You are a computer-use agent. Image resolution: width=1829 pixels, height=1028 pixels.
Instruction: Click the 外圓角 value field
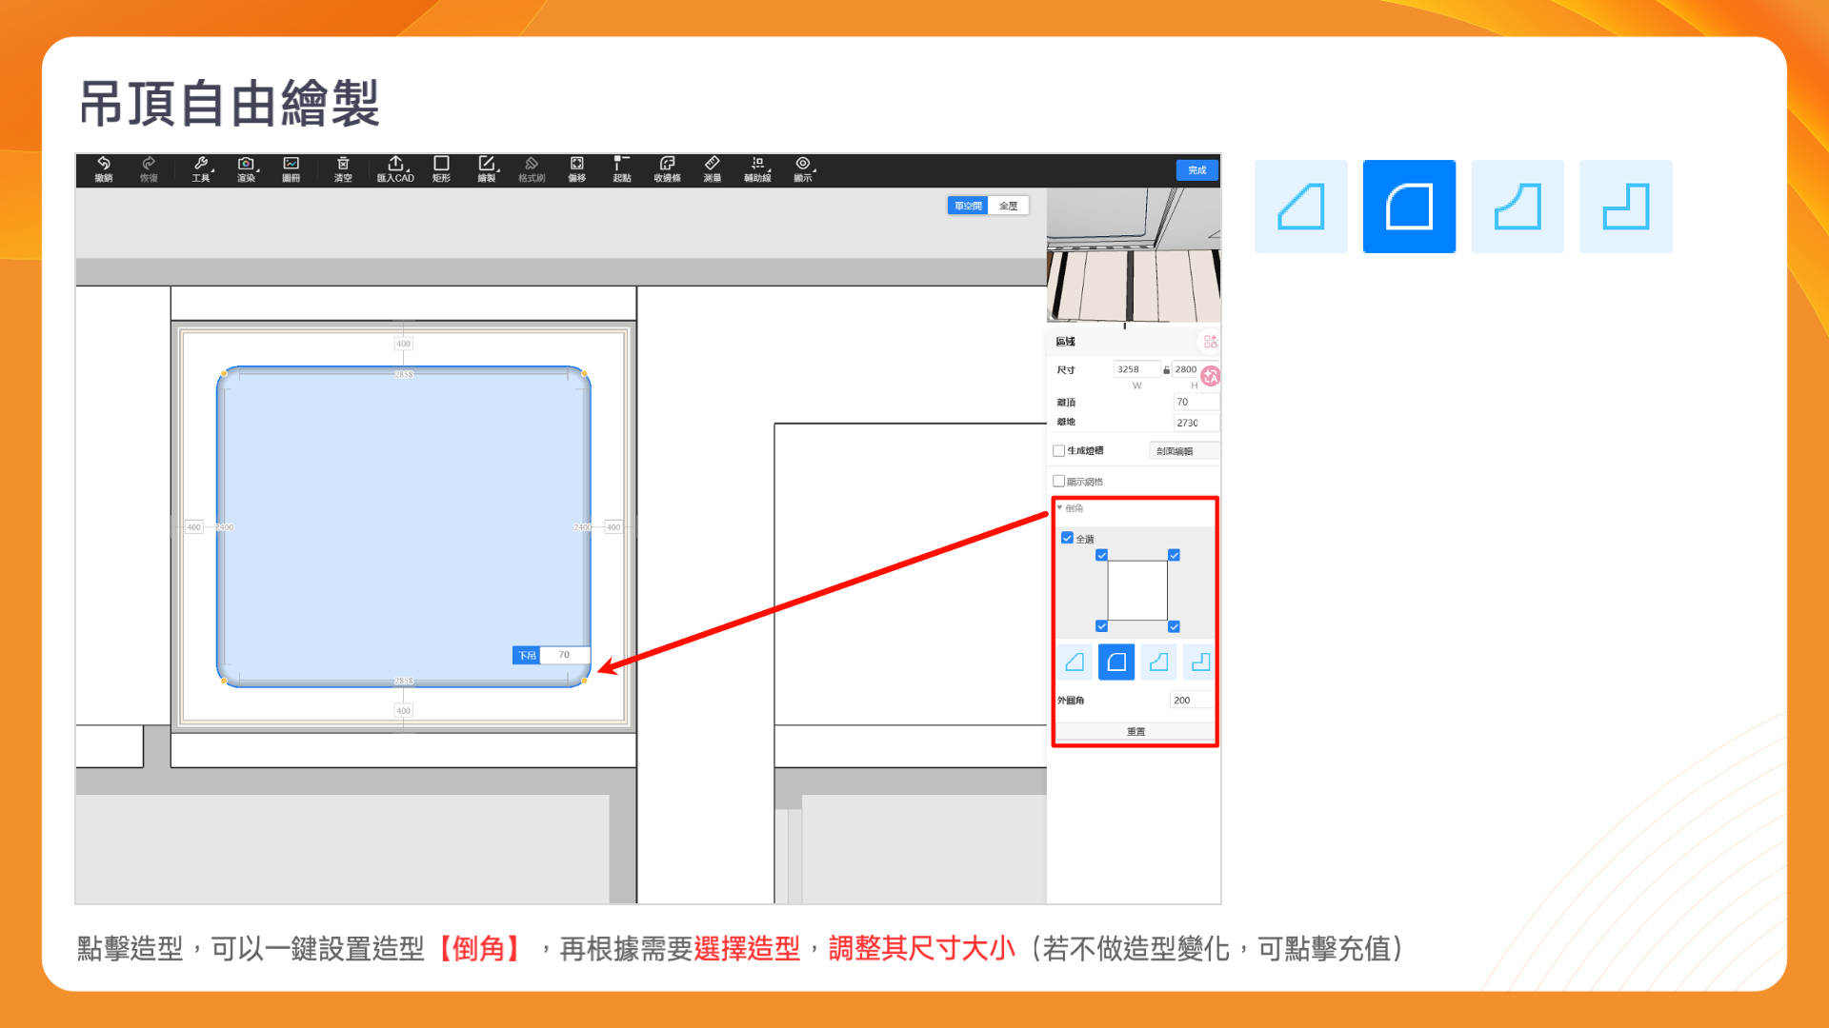click(1191, 700)
